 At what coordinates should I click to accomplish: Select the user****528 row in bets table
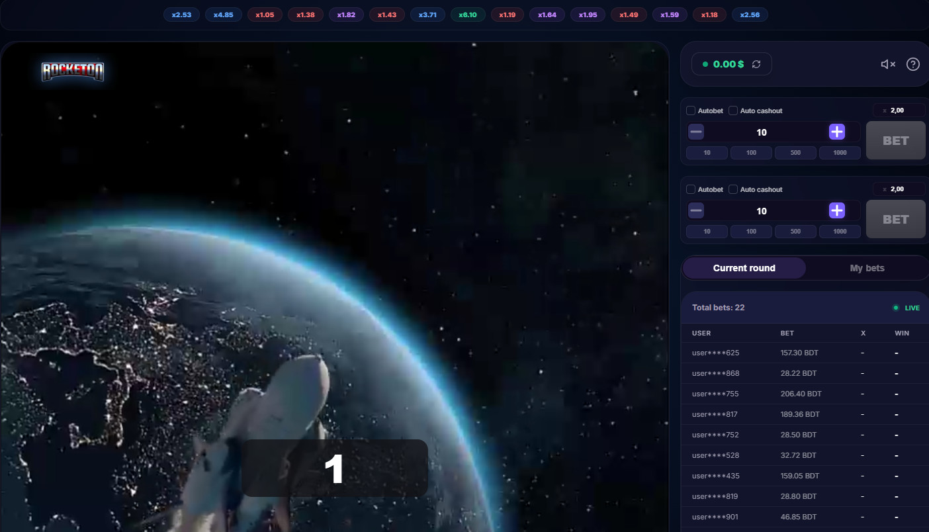point(805,455)
